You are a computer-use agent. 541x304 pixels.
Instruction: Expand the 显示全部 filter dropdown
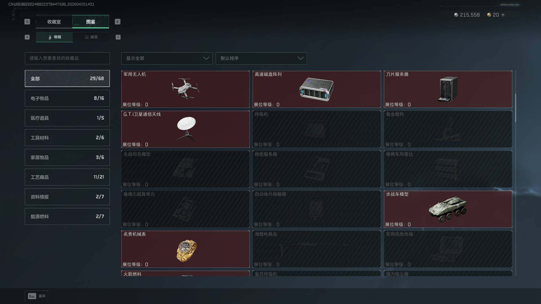point(167,58)
